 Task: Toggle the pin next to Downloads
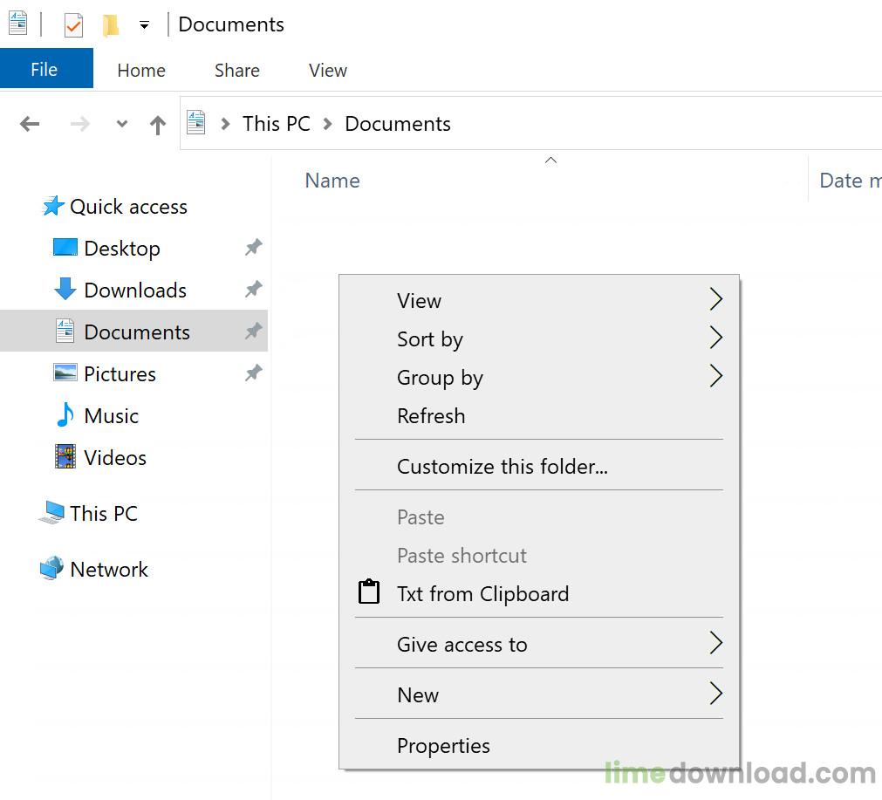pos(253,290)
